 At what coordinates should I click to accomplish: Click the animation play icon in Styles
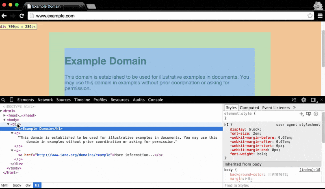click(x=316, y=114)
